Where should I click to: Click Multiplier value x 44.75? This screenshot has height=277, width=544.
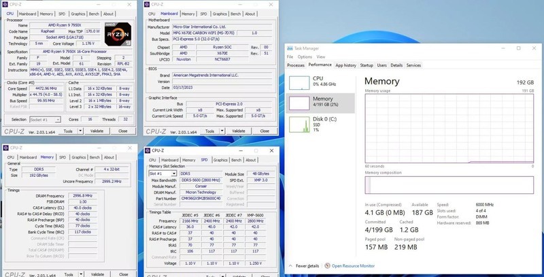tap(46, 95)
